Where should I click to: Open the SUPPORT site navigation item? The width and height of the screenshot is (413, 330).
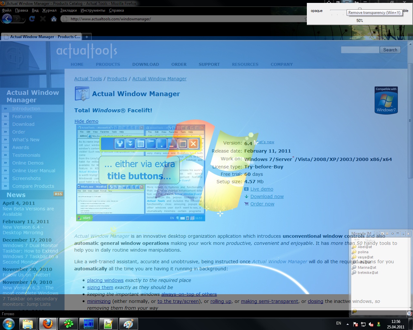[209, 64]
